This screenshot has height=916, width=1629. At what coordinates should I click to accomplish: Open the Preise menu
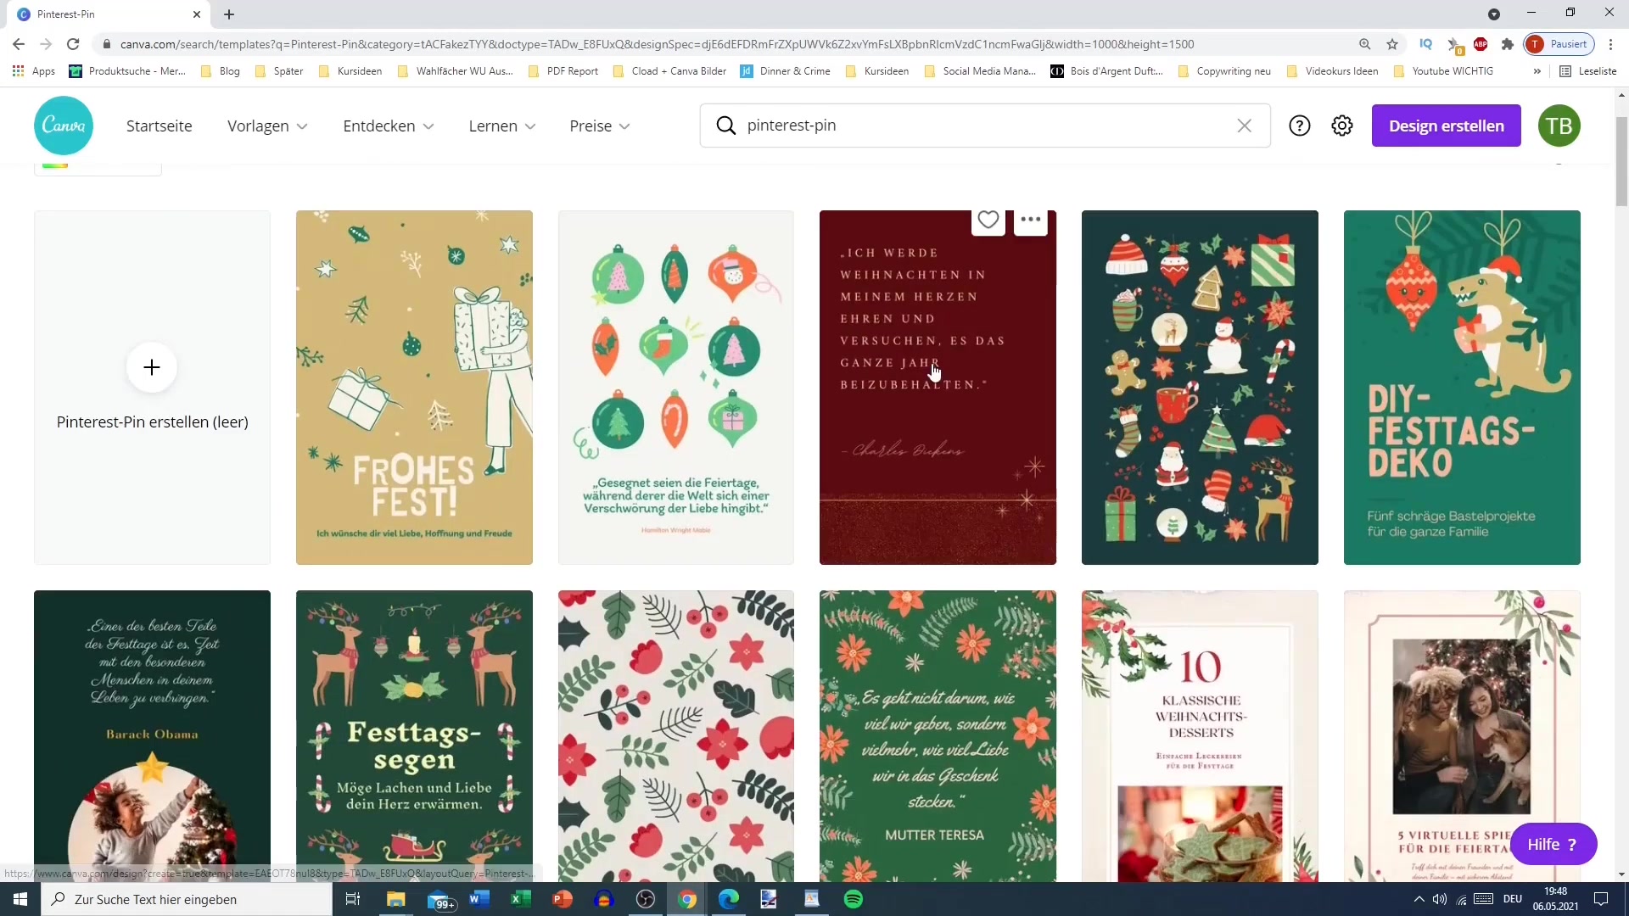[599, 126]
